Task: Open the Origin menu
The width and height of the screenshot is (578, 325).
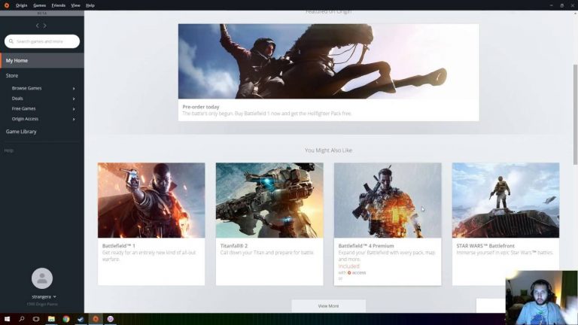Action: [21, 5]
